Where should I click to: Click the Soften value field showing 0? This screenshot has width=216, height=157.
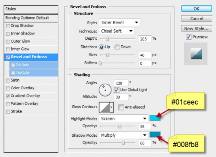(145, 63)
